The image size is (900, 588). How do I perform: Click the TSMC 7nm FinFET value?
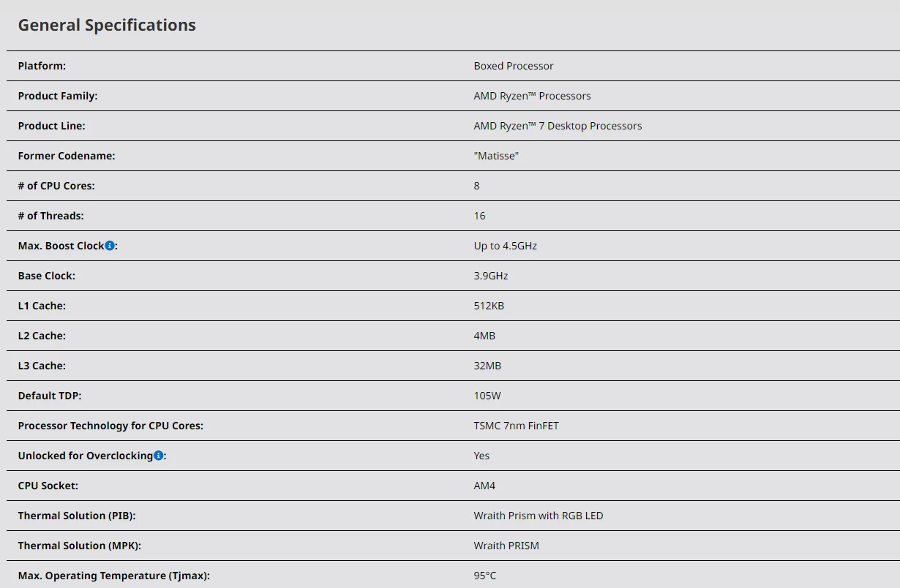[516, 426]
